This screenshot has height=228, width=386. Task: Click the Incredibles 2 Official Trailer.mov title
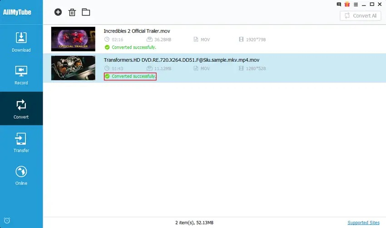tap(137, 31)
